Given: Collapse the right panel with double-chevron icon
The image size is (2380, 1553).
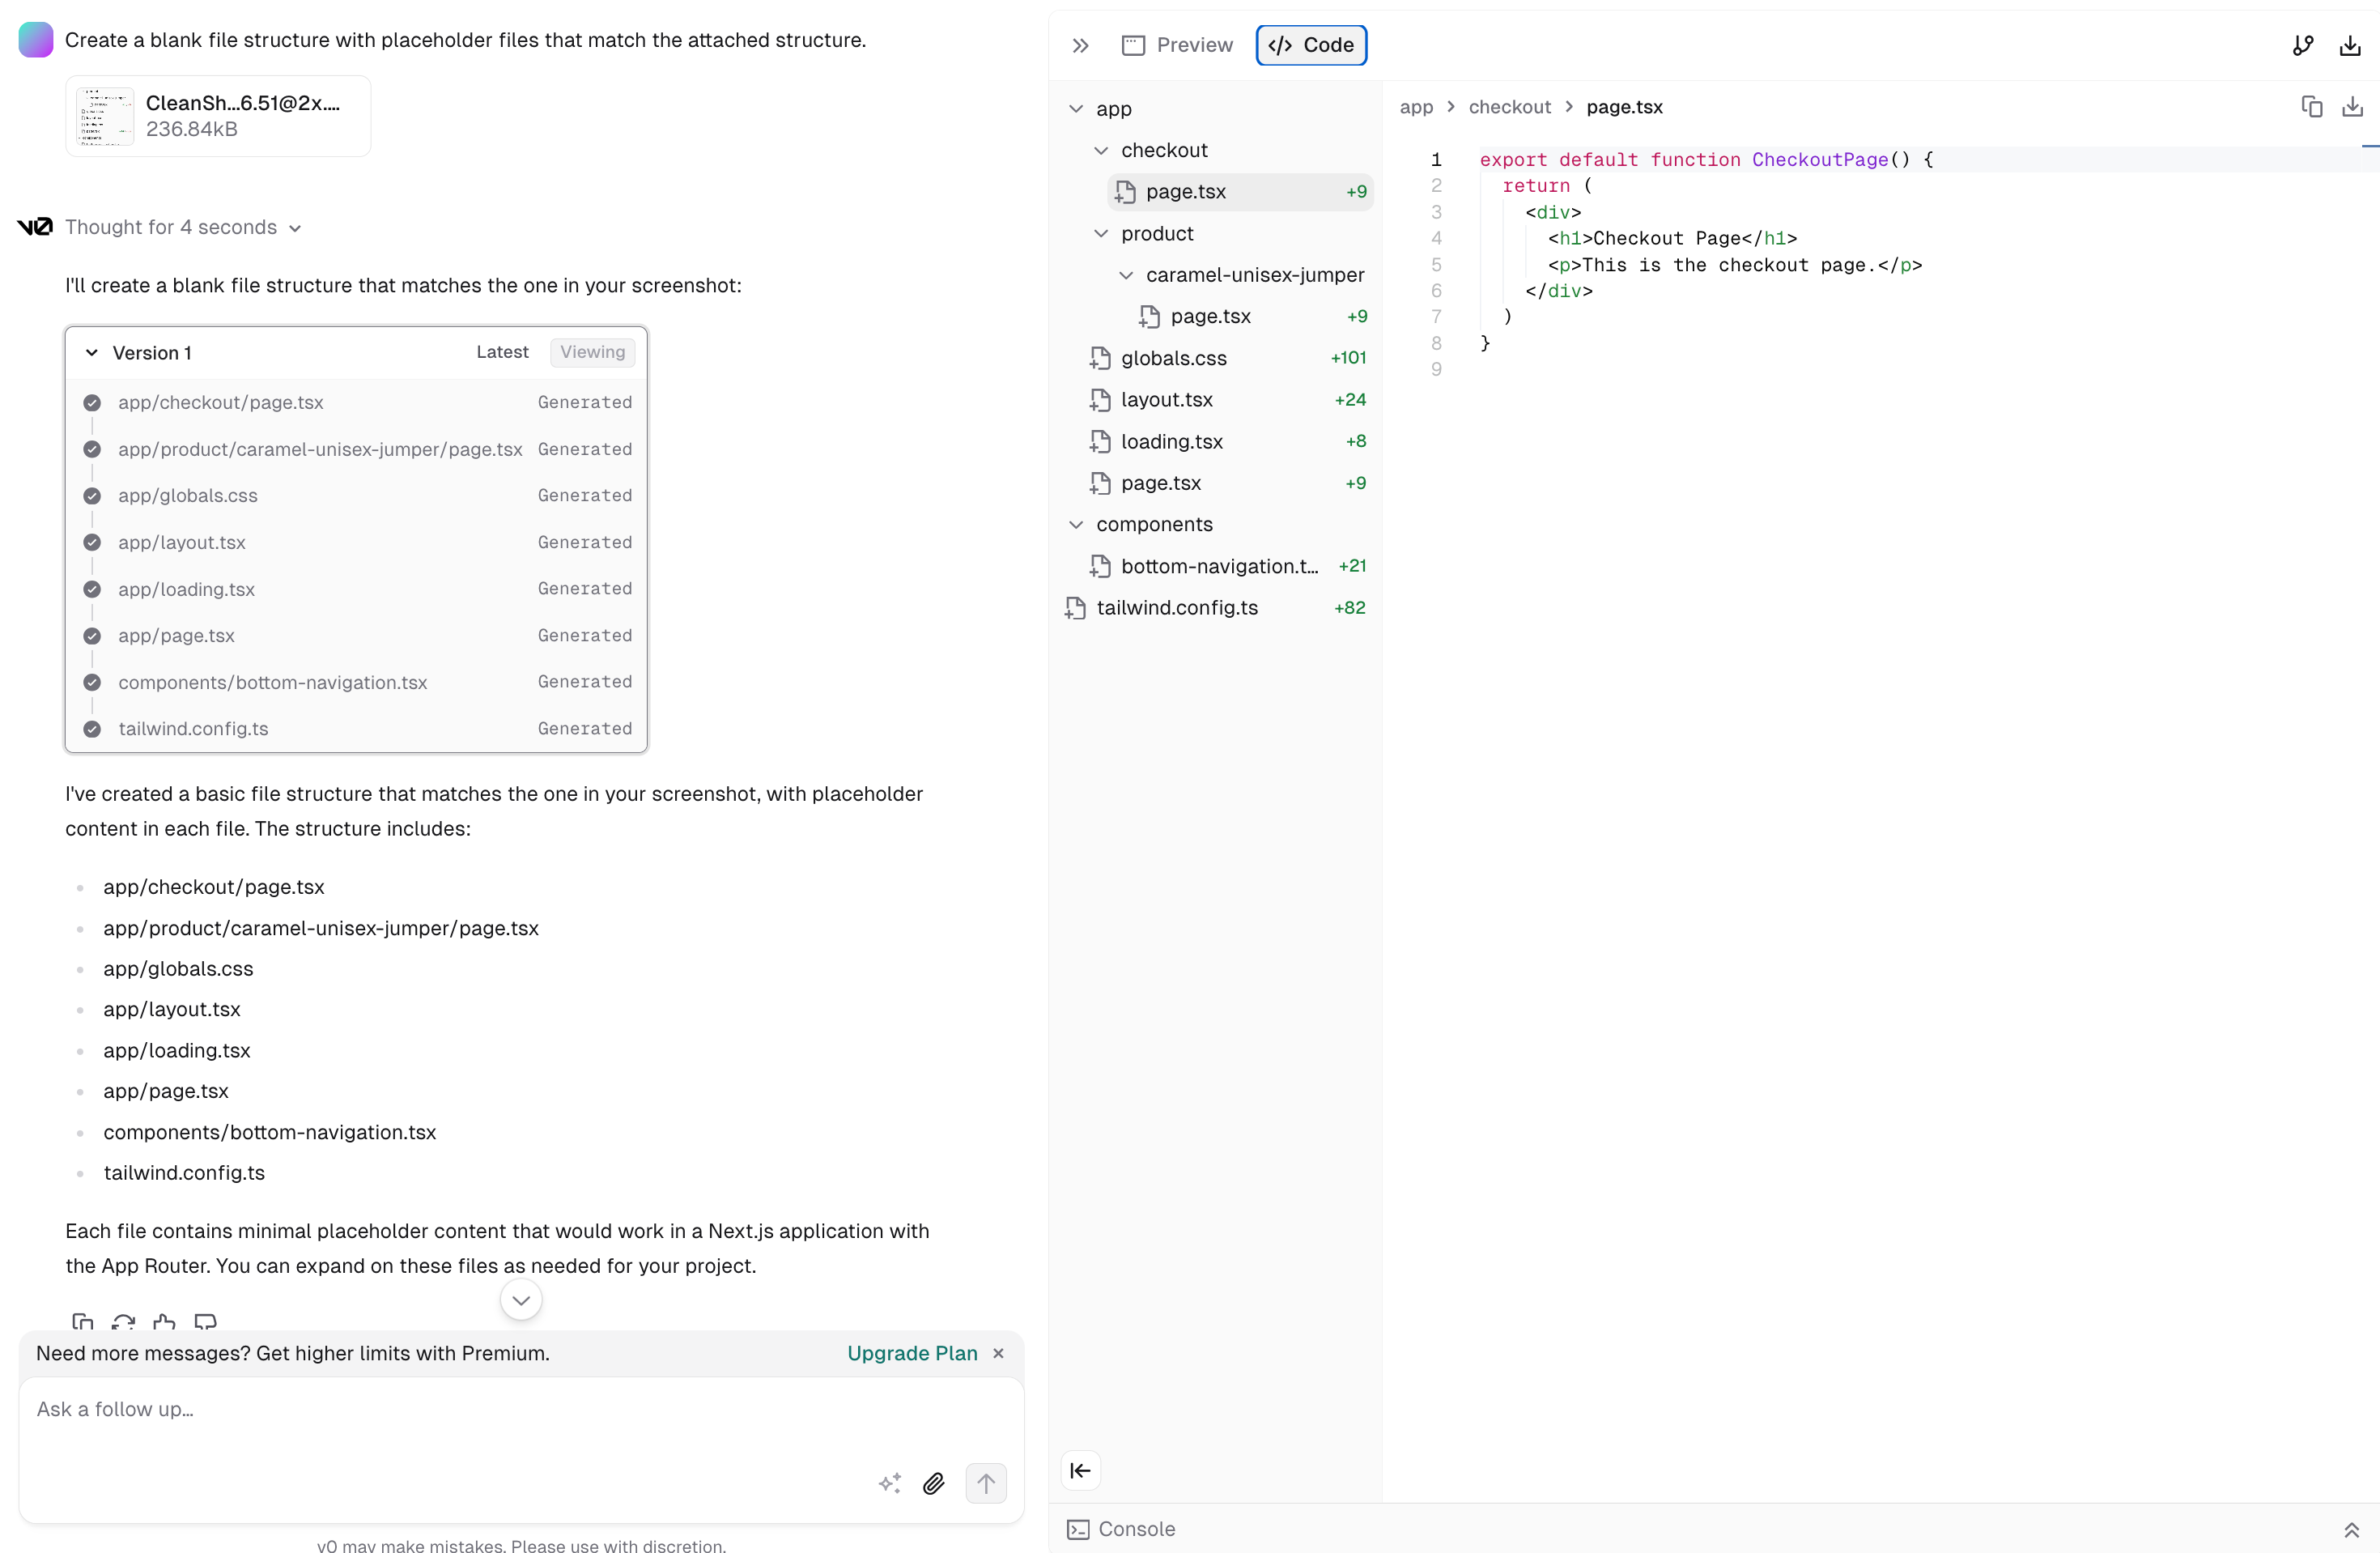Looking at the screenshot, I should (x=1080, y=45).
